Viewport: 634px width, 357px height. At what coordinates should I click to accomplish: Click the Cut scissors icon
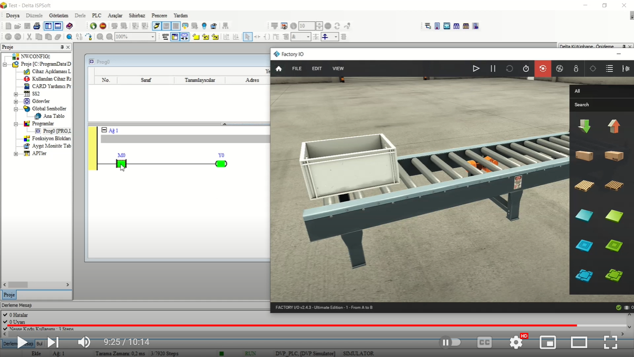click(29, 37)
